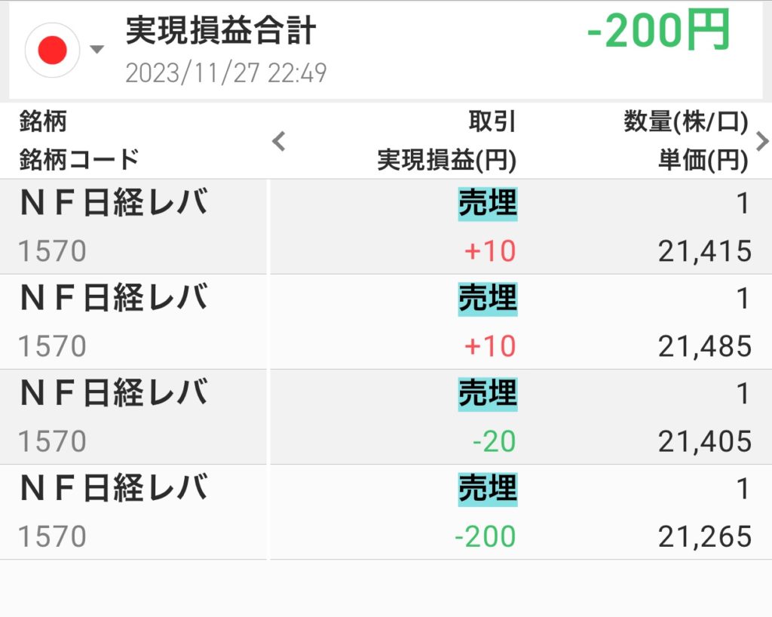
Task: Click the -20 realized loss value
Action: tap(494, 442)
